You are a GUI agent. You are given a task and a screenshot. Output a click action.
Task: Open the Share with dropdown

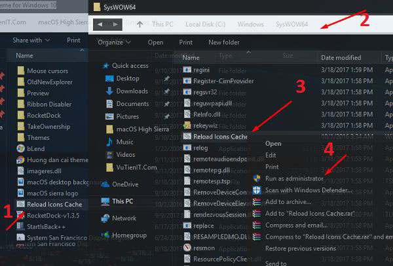pyautogui.click(x=31, y=41)
